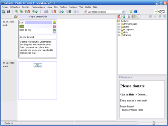Show characters in the tree panel
Image resolution: width=168 pixels, height=126 pixels.
[x=119, y=16]
